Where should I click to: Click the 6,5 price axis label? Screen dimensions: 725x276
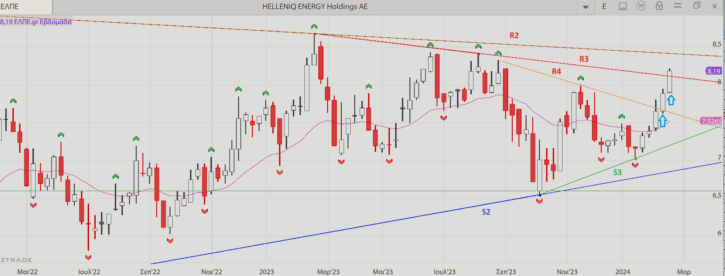(717, 195)
